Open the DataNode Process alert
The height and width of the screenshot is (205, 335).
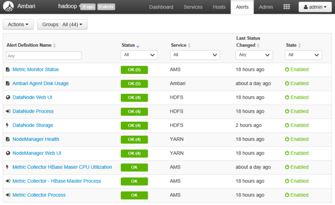click(33, 111)
